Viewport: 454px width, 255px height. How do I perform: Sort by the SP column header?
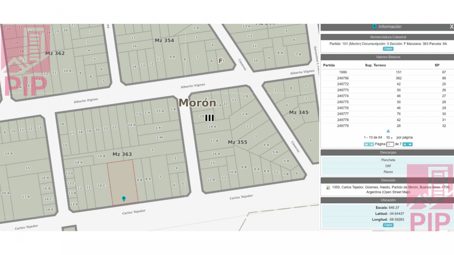(437, 65)
